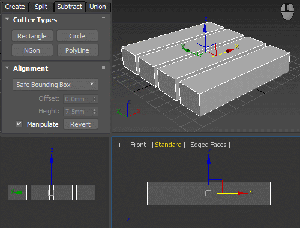Viewport: 300px width, 228px height.
Task: Click the green Y axis arrow in left viewport
Action: (19, 193)
